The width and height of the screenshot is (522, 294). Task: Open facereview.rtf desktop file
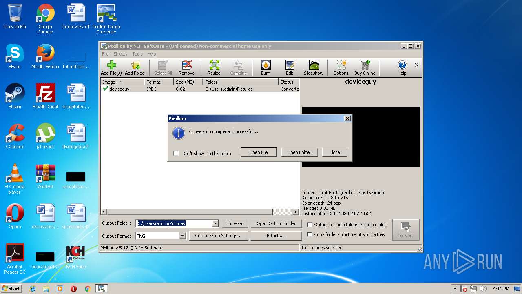click(76, 17)
